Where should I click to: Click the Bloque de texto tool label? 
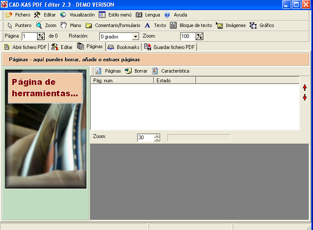(196, 25)
